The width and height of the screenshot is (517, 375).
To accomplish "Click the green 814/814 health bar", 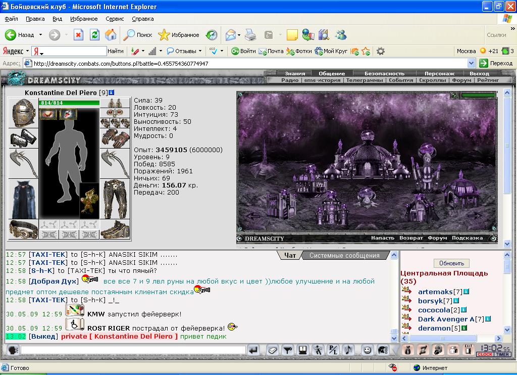I will tap(69, 103).
